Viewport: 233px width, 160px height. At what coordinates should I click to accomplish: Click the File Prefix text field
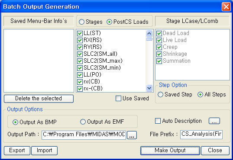(x=201, y=134)
